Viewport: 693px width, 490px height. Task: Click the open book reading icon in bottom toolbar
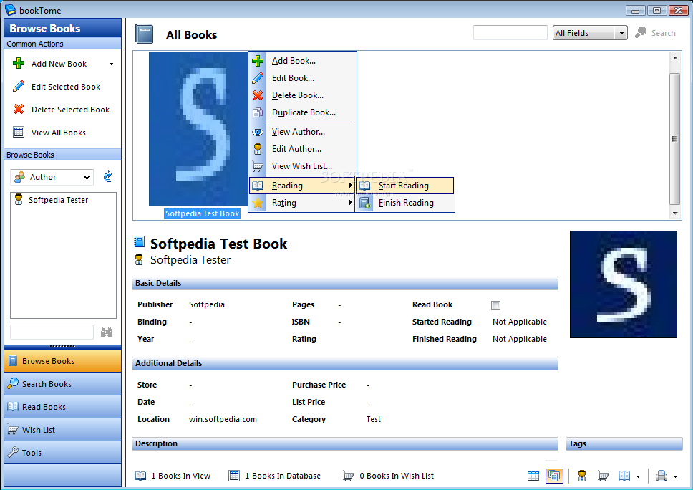[x=624, y=476]
